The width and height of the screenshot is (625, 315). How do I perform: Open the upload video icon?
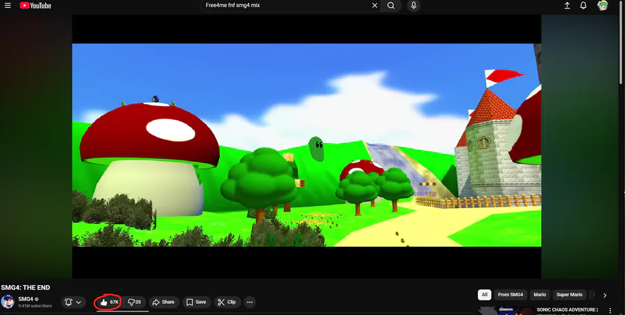(x=567, y=6)
